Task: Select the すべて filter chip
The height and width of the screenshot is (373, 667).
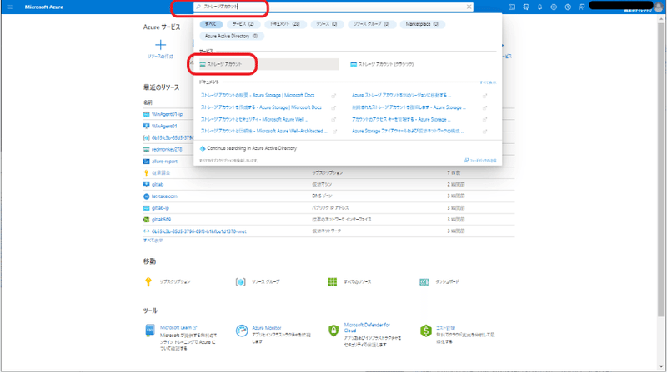Action: click(x=211, y=24)
